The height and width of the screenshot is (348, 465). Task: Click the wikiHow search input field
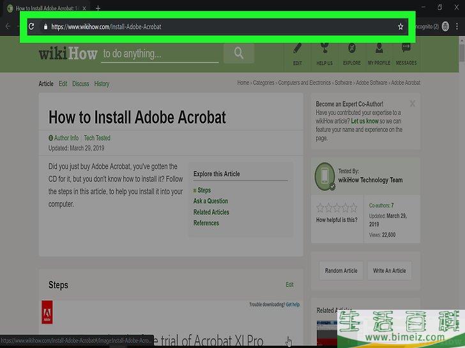[160, 54]
